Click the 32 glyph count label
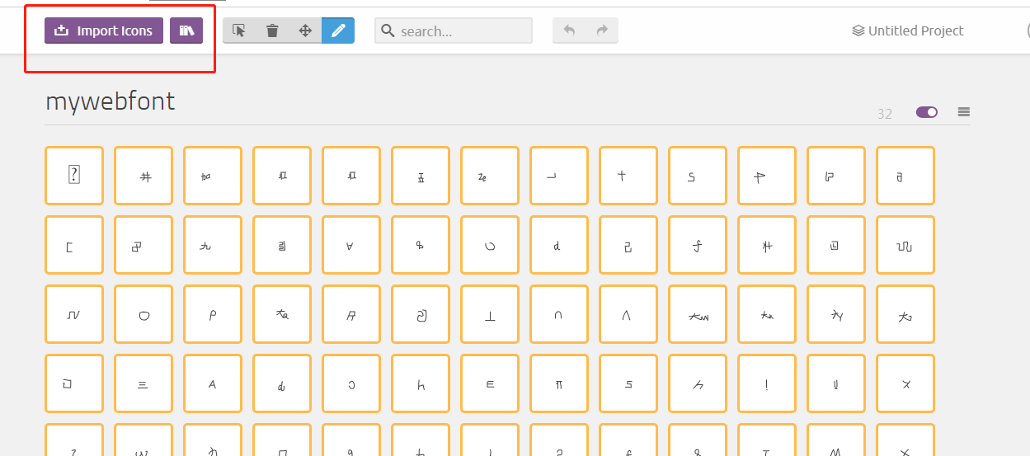The width and height of the screenshot is (1030, 456). 885,114
